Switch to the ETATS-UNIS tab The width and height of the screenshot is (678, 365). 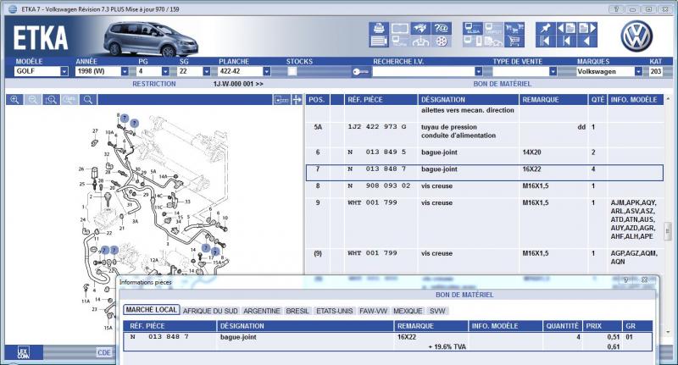point(334,311)
